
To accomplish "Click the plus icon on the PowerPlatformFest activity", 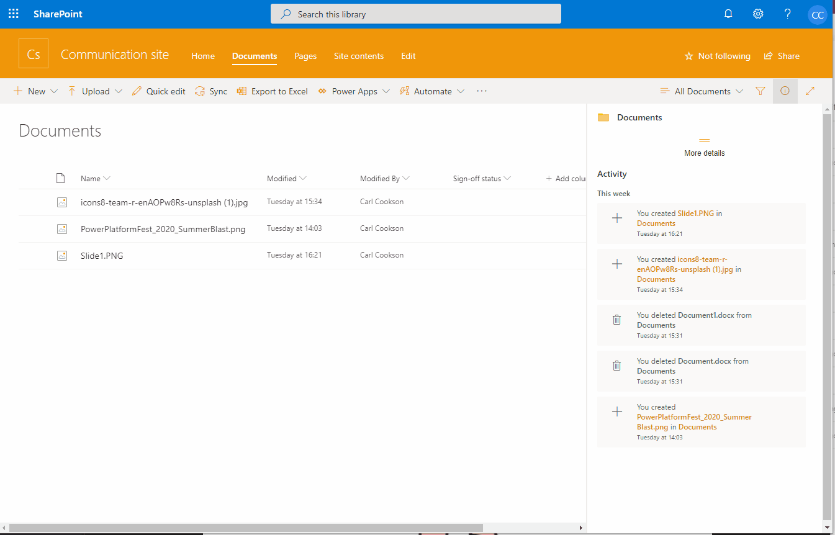I will point(616,411).
